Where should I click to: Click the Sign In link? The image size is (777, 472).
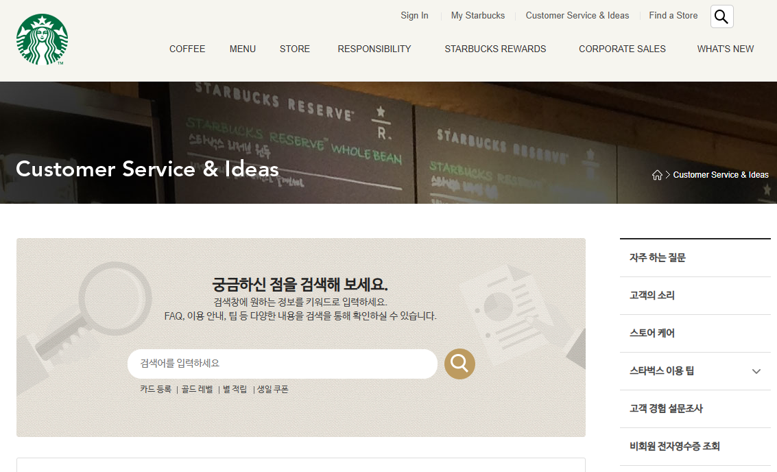click(x=414, y=15)
